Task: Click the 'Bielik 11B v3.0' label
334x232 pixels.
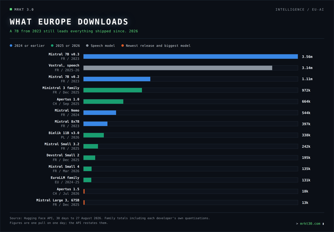Action: click(x=64, y=133)
